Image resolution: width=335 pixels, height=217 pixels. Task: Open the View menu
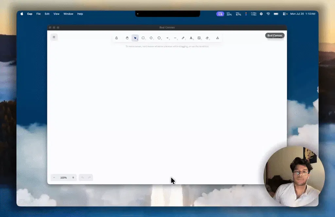[56, 14]
